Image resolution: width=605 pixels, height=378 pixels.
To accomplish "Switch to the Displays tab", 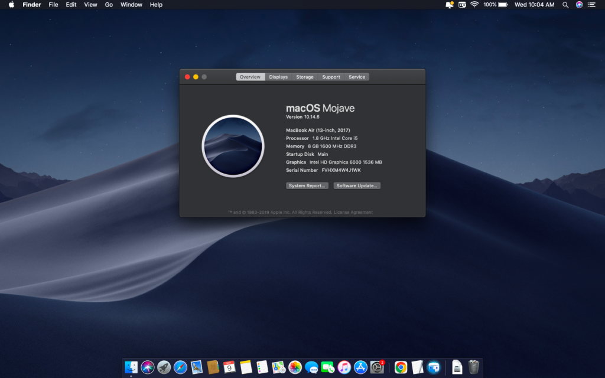I will coord(278,77).
